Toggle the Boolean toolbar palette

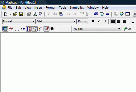coord(35,29)
